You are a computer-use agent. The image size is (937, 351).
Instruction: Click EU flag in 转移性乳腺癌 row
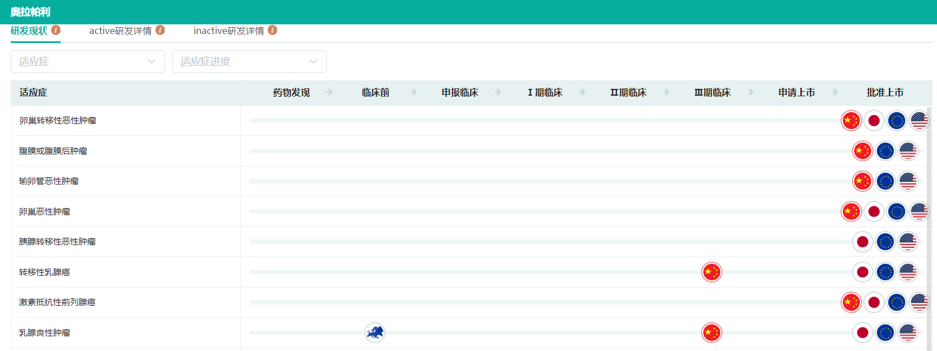coord(885,272)
